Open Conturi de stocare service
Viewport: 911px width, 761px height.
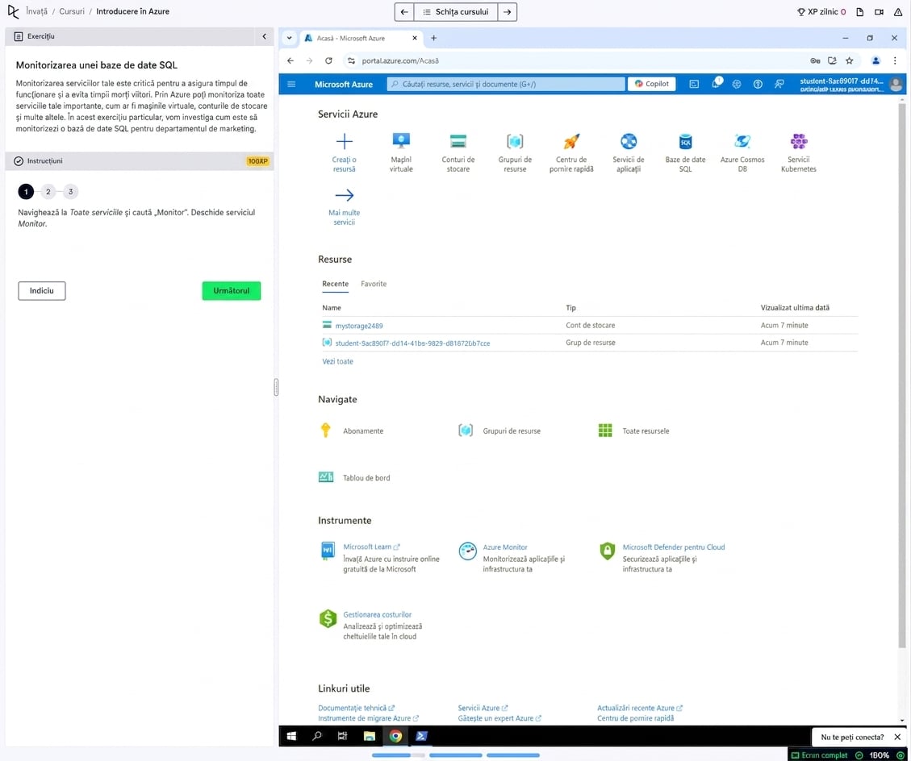[458, 141]
